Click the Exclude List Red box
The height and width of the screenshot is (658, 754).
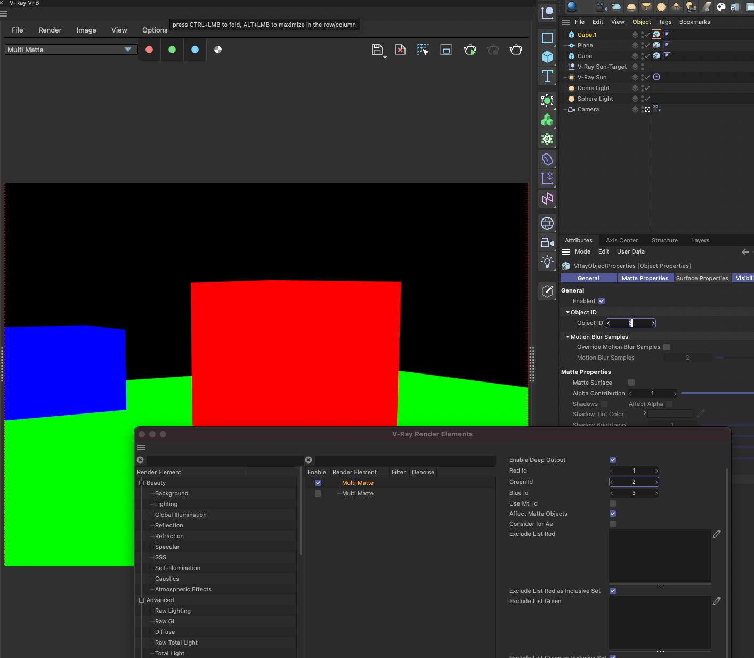660,556
